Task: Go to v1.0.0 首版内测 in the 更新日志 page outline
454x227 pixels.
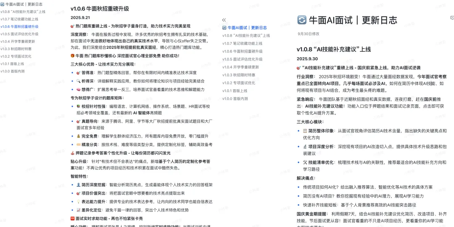Action: click(x=235, y=98)
